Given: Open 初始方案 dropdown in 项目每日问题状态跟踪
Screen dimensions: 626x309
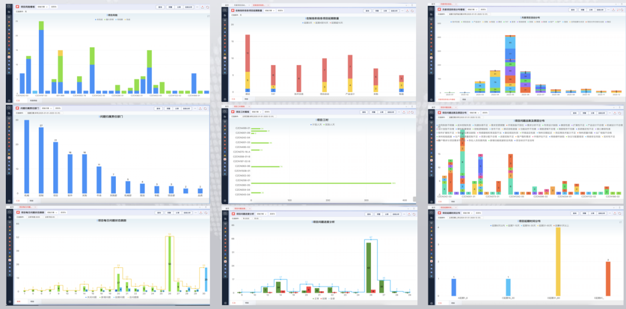Looking at the screenshot, I should tap(52, 212).
